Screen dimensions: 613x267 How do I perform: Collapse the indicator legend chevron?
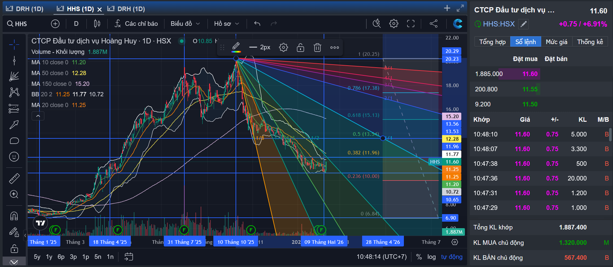click(38, 116)
